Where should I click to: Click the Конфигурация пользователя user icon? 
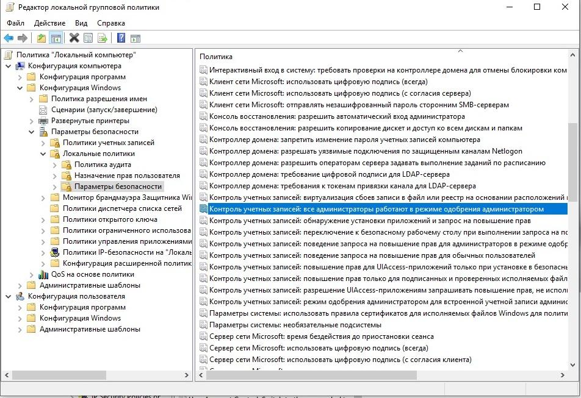click(20, 296)
